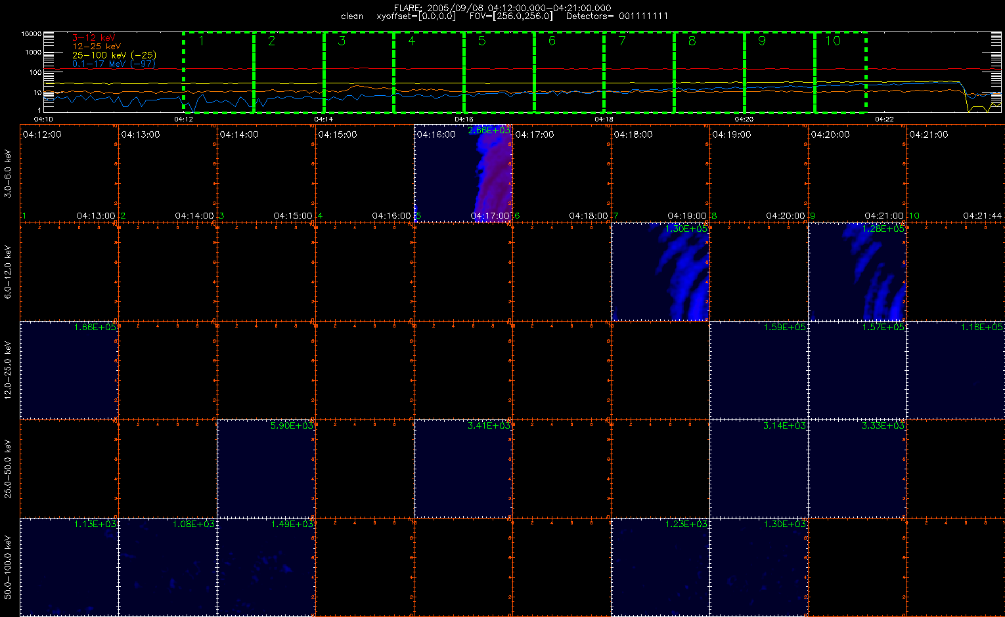Select the image panel labeled 3.14E+03
Screen dimensions: 1005x617
[x=759, y=469]
